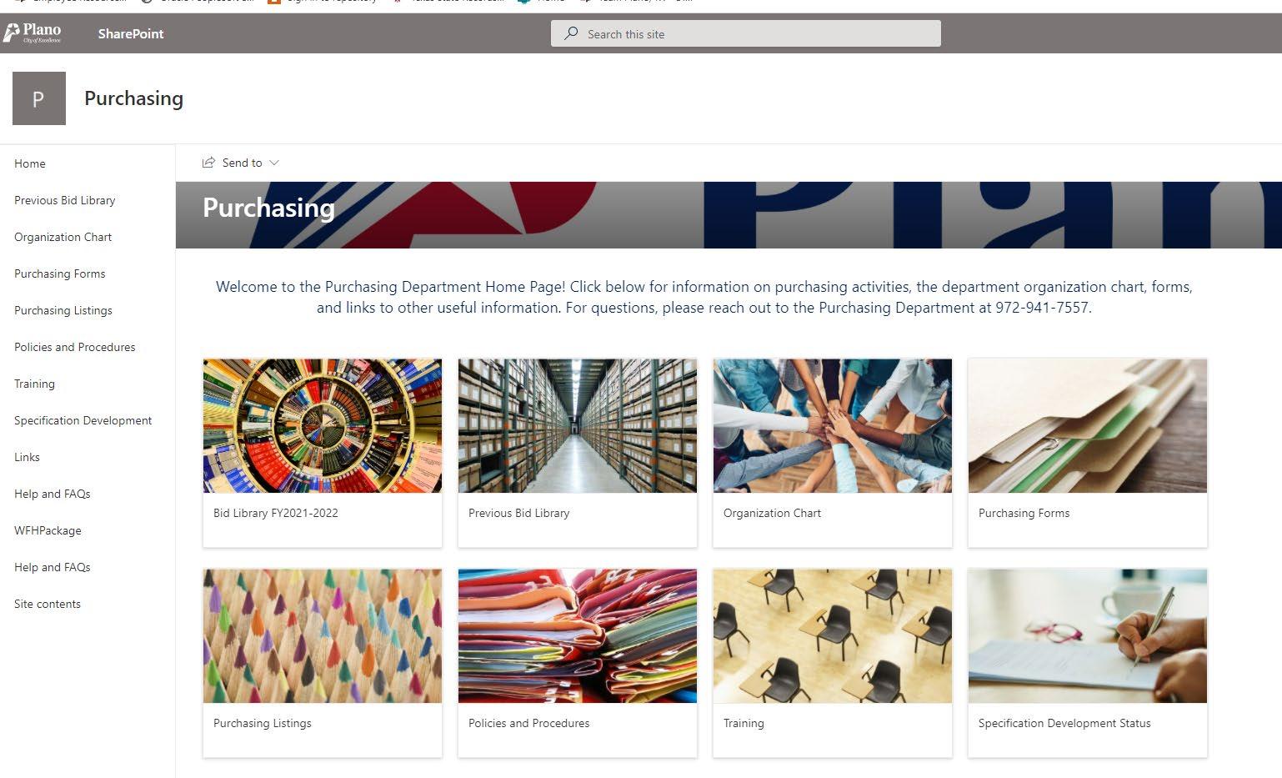The height and width of the screenshot is (778, 1282).
Task: Click the Previous Bid Library archive aisle image
Action: pos(578,426)
